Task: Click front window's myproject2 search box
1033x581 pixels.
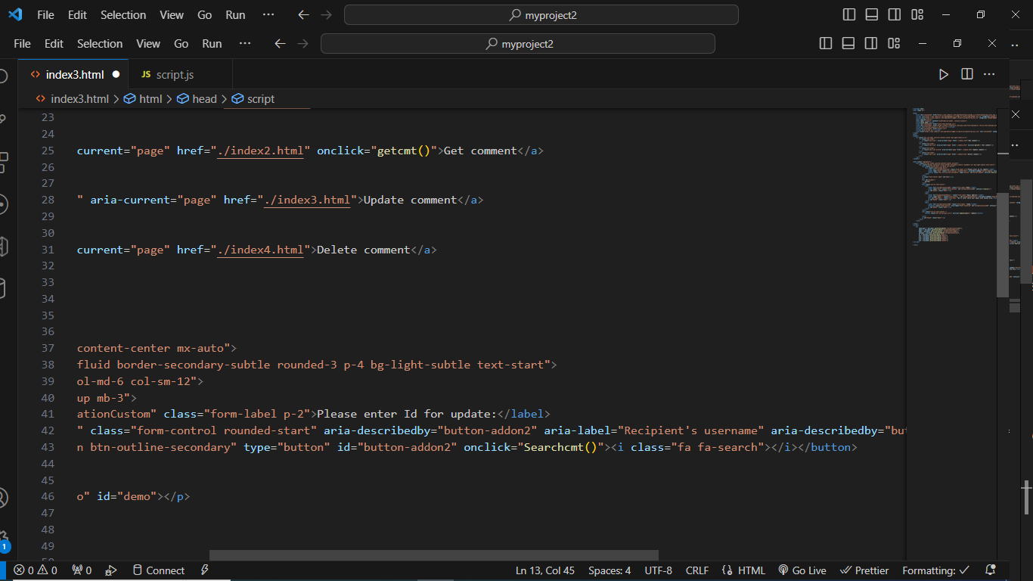Action: click(x=518, y=44)
